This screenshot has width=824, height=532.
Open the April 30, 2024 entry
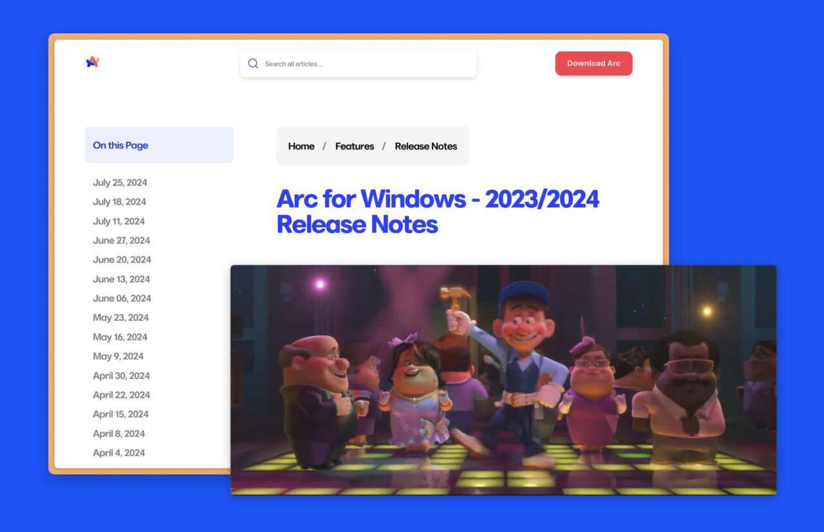(121, 376)
